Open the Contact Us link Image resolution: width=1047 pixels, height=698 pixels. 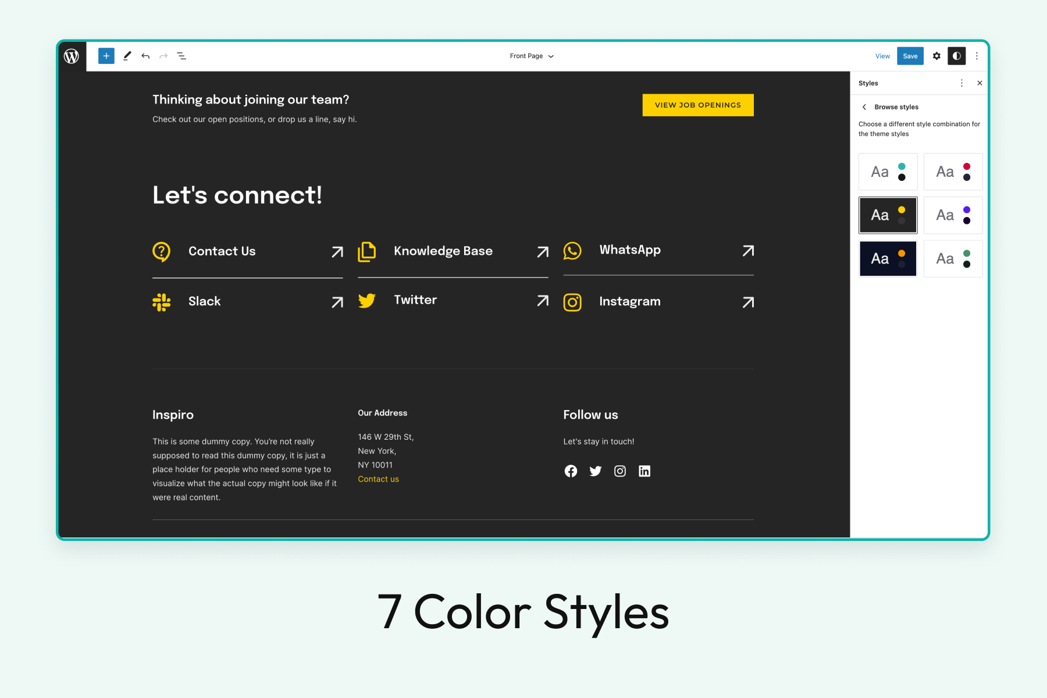click(x=222, y=251)
